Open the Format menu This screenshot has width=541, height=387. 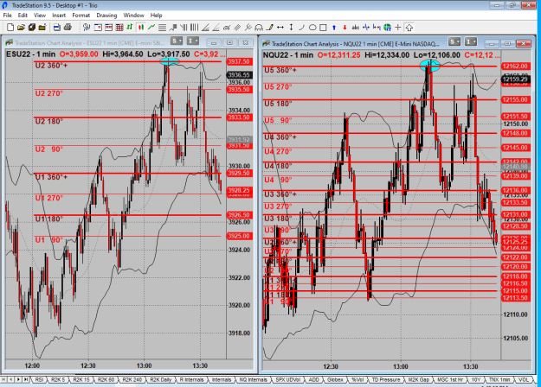[x=81, y=16]
